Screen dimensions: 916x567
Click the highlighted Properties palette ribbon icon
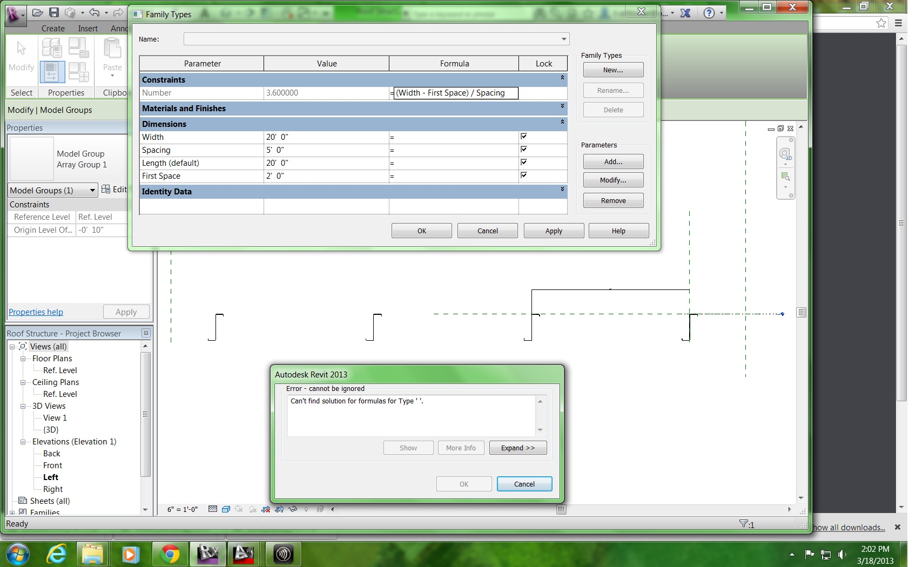(x=52, y=72)
